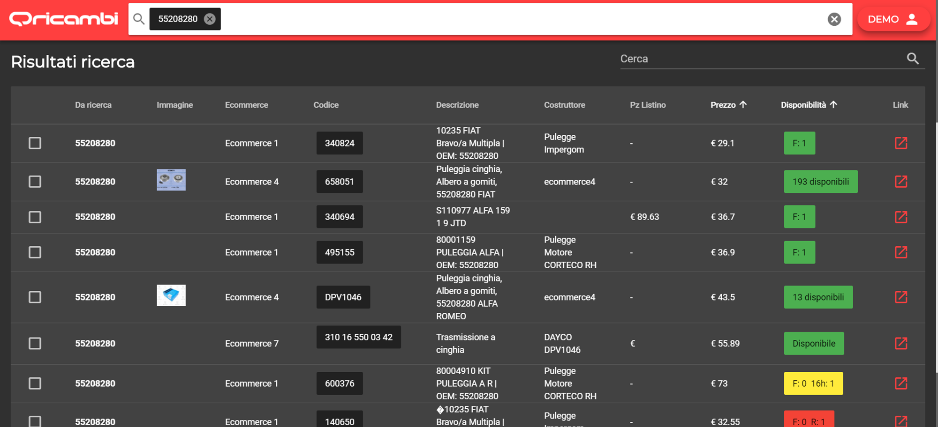Click F: 1 badge in 340824 row
Image resolution: width=938 pixels, height=427 pixels.
click(800, 143)
